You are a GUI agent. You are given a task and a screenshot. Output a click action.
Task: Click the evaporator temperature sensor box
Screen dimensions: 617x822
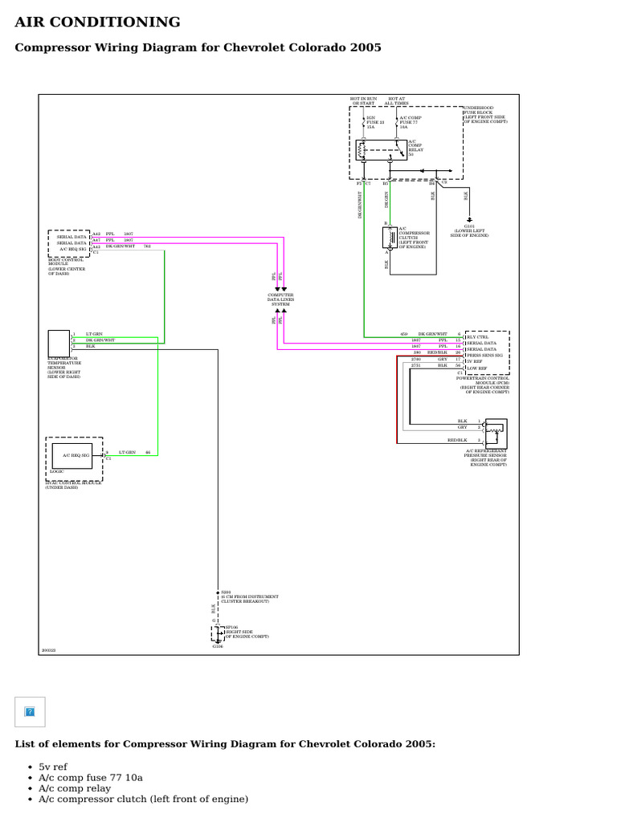click(x=59, y=344)
